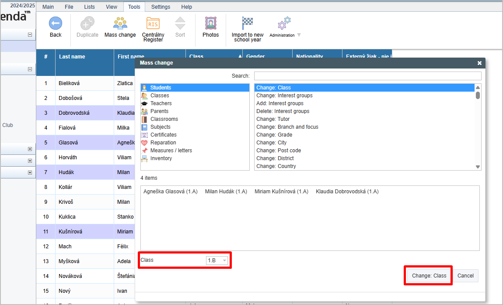Click the Sort toolbar icon
503x305 pixels.
coord(180,24)
